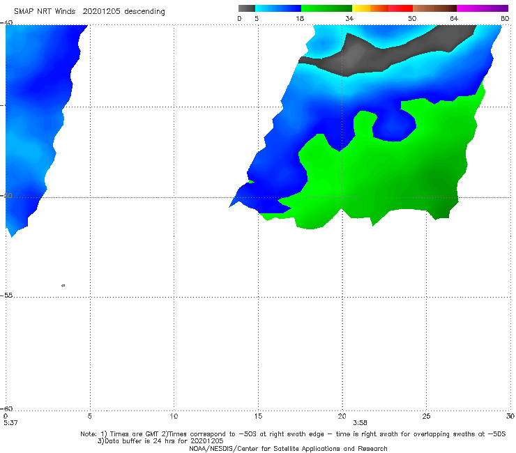Viewport: 516px width, 453px height.
Task: Click the color scale label "5"
Action: pyautogui.click(x=257, y=18)
